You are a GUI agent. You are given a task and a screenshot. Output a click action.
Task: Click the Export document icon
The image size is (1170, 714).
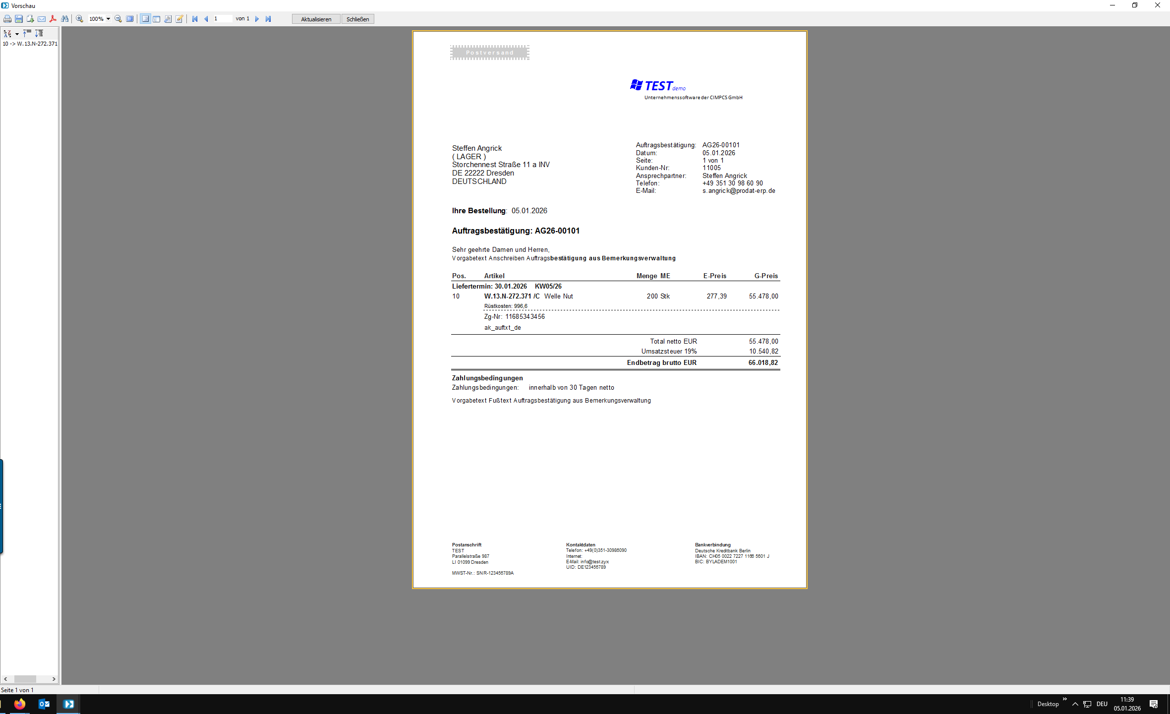[30, 19]
